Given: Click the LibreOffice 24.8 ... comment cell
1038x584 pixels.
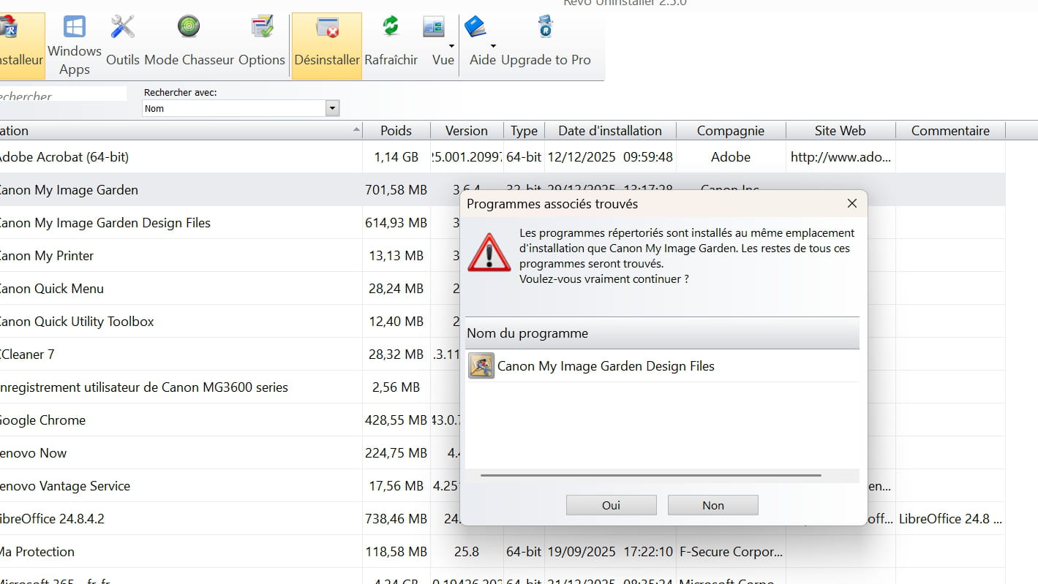Looking at the screenshot, I should click(x=950, y=519).
